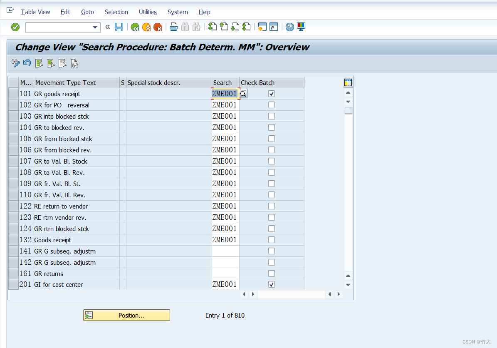Click the Create New Session icon
Viewport: 497px width, 348px height.
262,27
